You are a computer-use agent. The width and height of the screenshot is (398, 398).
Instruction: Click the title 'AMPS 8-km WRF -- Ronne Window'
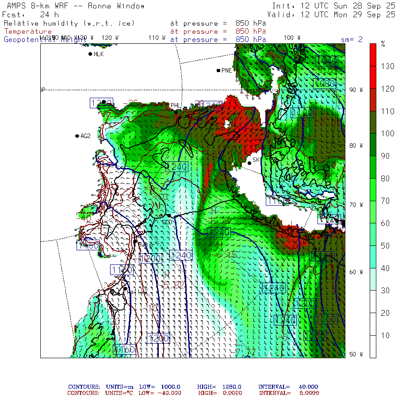tap(76, 6)
